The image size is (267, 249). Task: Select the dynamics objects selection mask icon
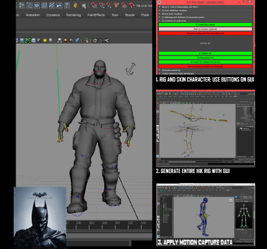pyautogui.click(x=52, y=5)
